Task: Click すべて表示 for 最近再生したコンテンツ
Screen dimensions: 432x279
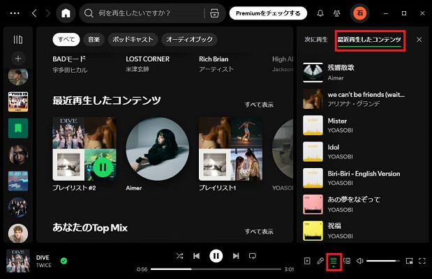Action: pos(259,105)
